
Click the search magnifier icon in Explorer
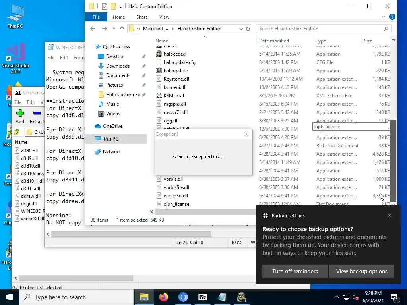[x=386, y=29]
